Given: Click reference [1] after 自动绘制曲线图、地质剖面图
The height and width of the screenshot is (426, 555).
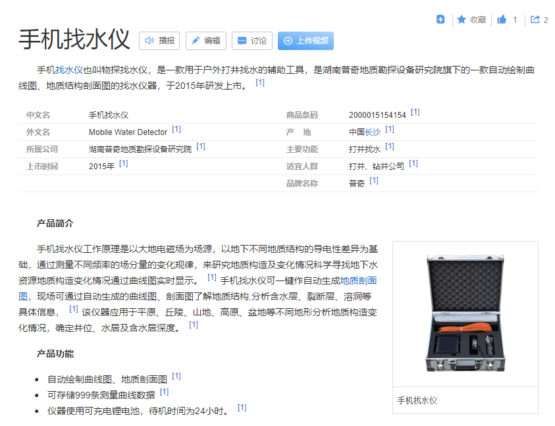Looking at the screenshot, I should point(176,376).
